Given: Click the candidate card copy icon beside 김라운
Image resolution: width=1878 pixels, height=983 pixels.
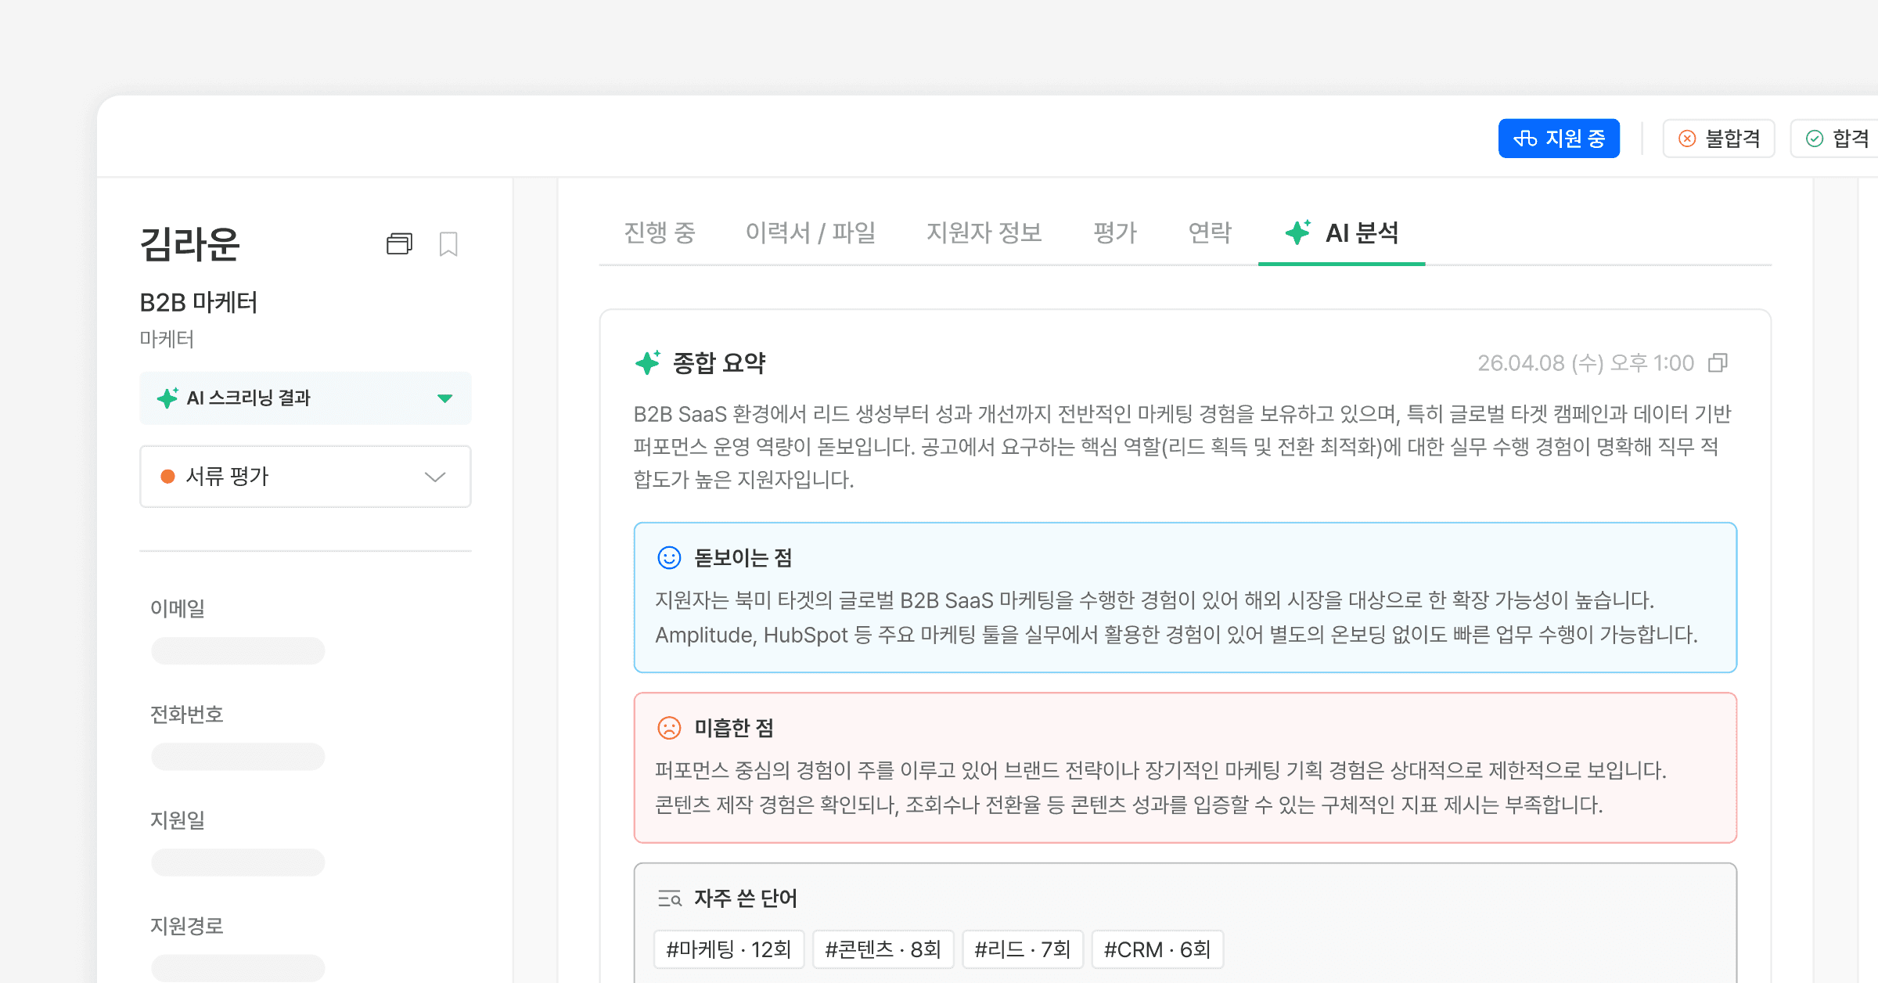Looking at the screenshot, I should click(x=399, y=244).
